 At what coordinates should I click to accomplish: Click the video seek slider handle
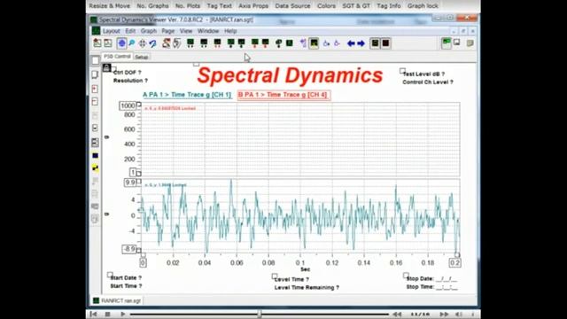pos(260,314)
